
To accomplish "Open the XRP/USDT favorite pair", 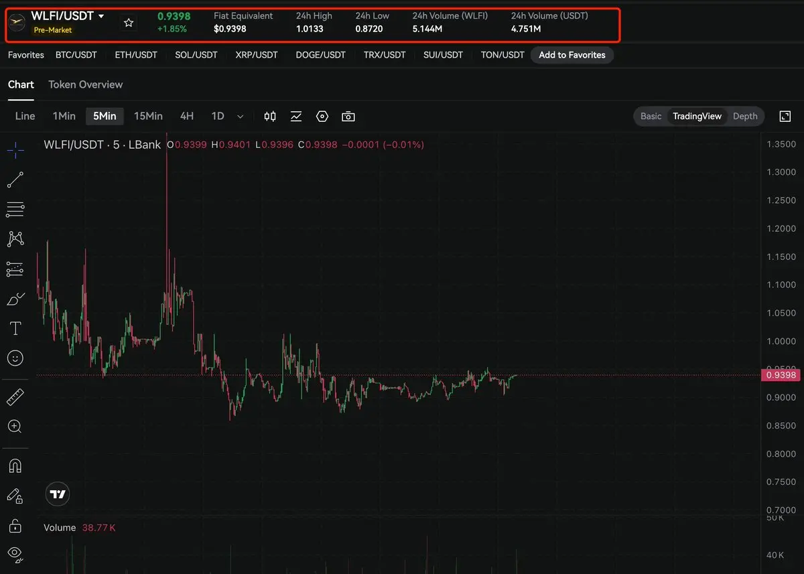I will point(257,55).
